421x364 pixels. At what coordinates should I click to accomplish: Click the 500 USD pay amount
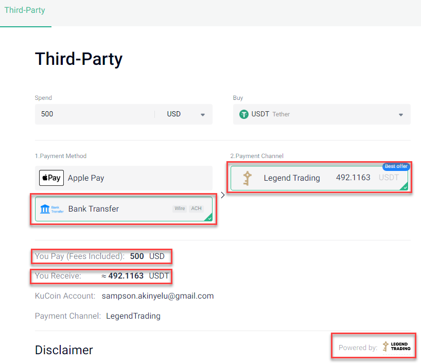[147, 256]
